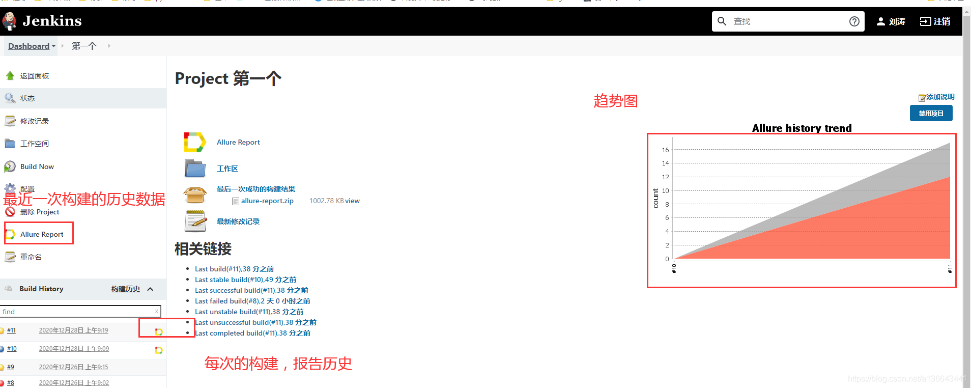Click 刘涛 username link
Image resolution: width=971 pixels, height=388 pixels.
coord(897,21)
